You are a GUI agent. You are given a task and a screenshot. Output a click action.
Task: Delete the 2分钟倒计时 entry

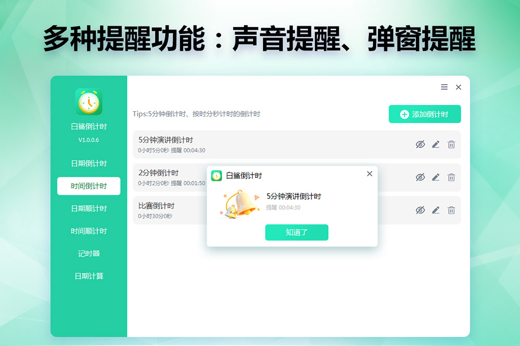(x=451, y=177)
